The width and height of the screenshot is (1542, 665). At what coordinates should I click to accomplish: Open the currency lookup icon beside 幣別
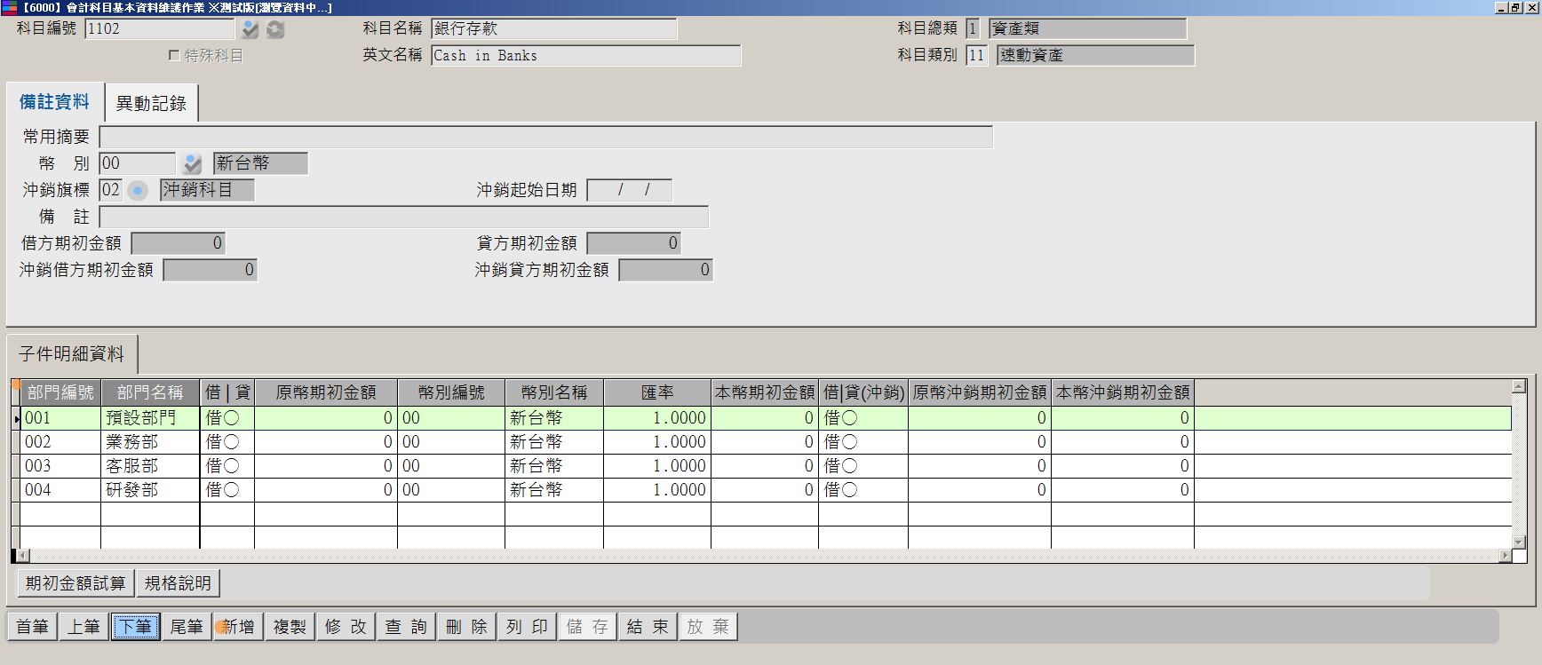click(192, 164)
